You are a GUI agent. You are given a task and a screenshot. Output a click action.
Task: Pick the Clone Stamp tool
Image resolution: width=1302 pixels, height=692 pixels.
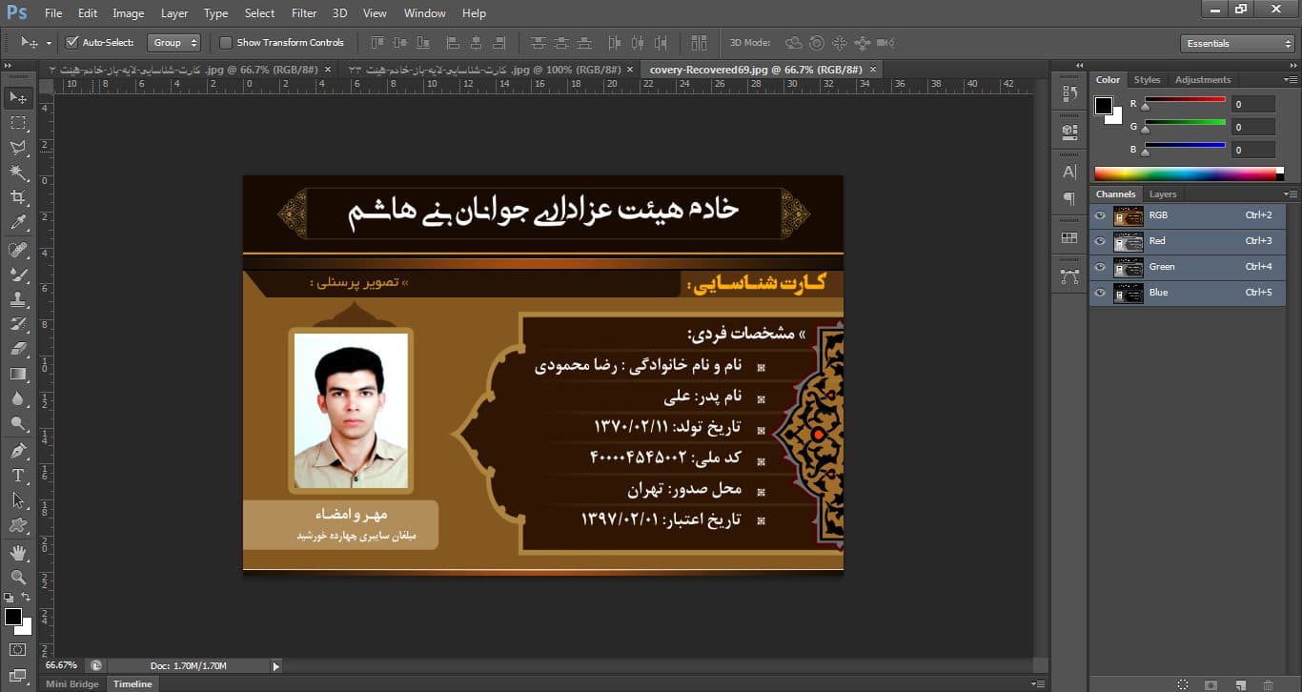(18, 299)
